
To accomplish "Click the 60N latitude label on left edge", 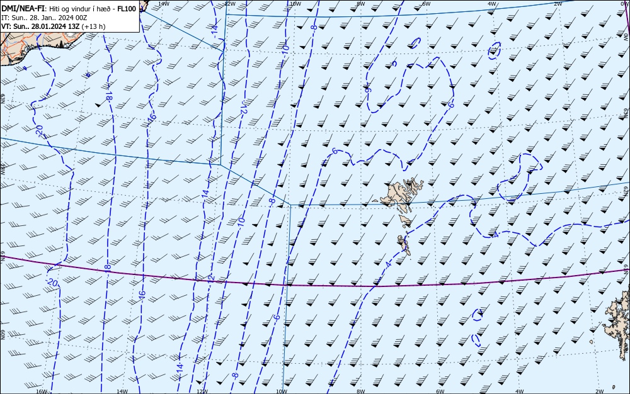I will pyautogui.click(x=3, y=335).
